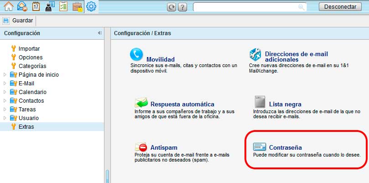Click the key icon beside Importar
Image resolution: width=369 pixels, height=183 pixels.
[14, 49]
